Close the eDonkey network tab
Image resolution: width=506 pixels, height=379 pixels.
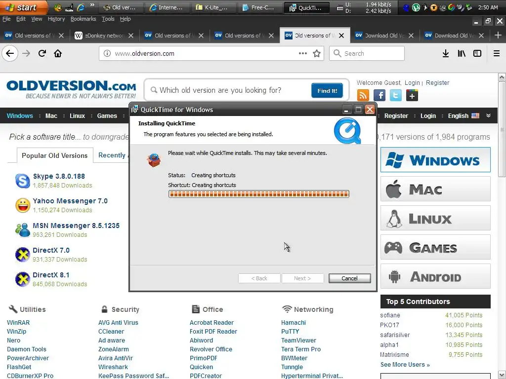(x=130, y=36)
